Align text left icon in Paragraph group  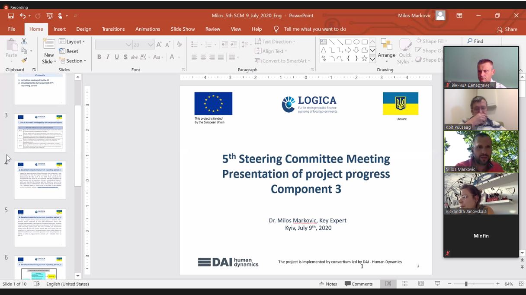tap(194, 57)
